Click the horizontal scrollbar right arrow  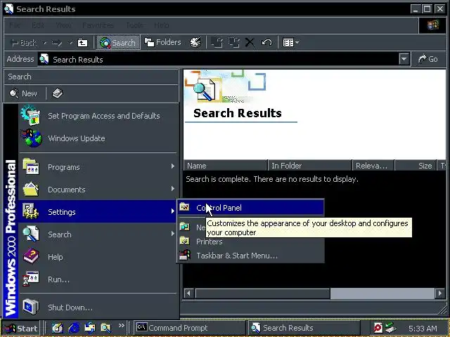point(440,293)
